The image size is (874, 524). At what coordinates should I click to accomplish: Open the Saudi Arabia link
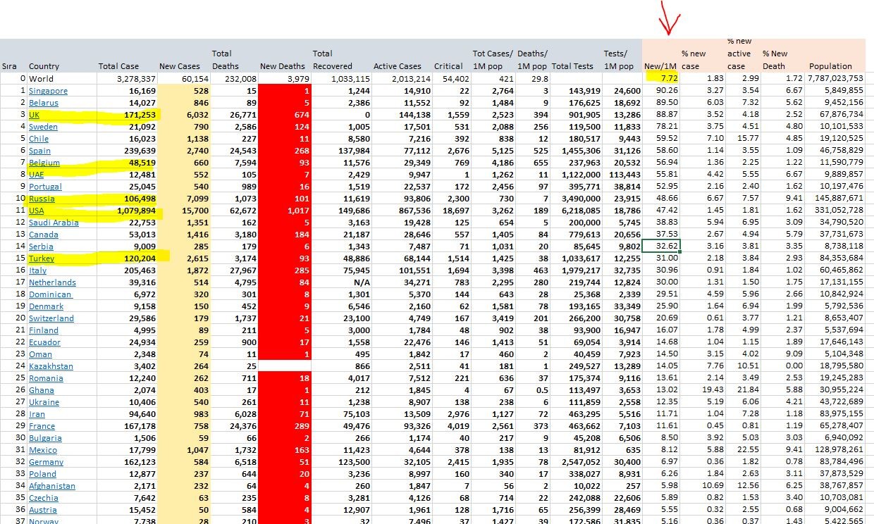click(x=54, y=223)
